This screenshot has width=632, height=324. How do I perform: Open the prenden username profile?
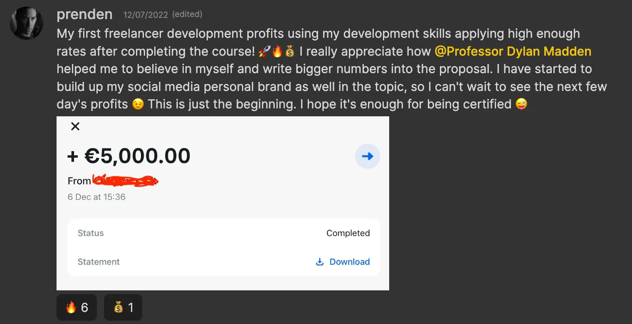(84, 15)
